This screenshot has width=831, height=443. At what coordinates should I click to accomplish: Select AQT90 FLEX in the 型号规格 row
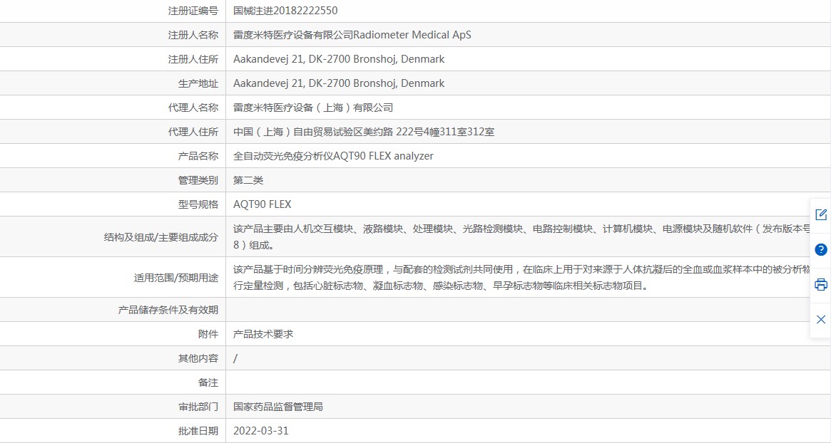pos(262,204)
